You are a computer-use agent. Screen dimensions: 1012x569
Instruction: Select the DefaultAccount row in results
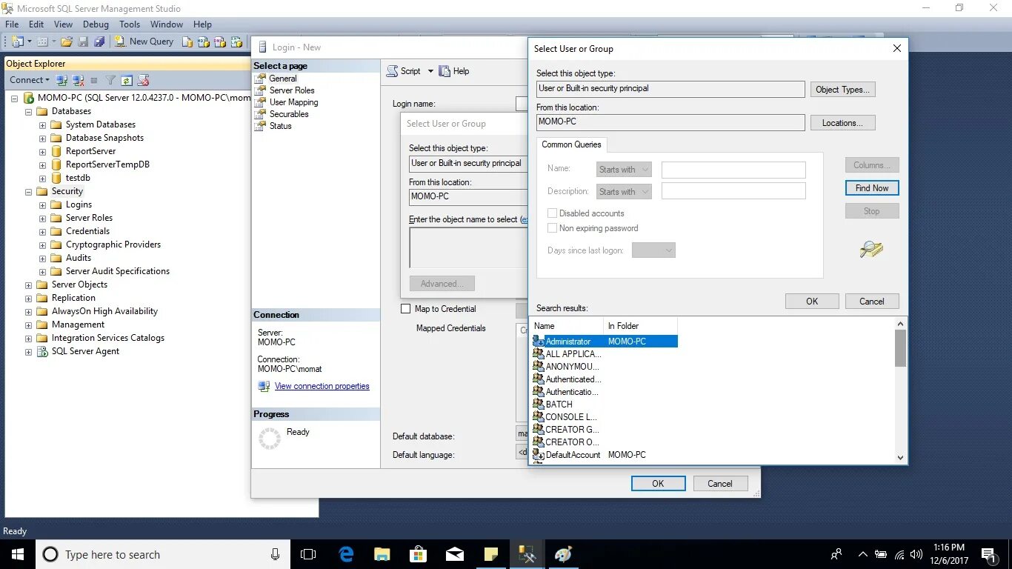[605, 455]
